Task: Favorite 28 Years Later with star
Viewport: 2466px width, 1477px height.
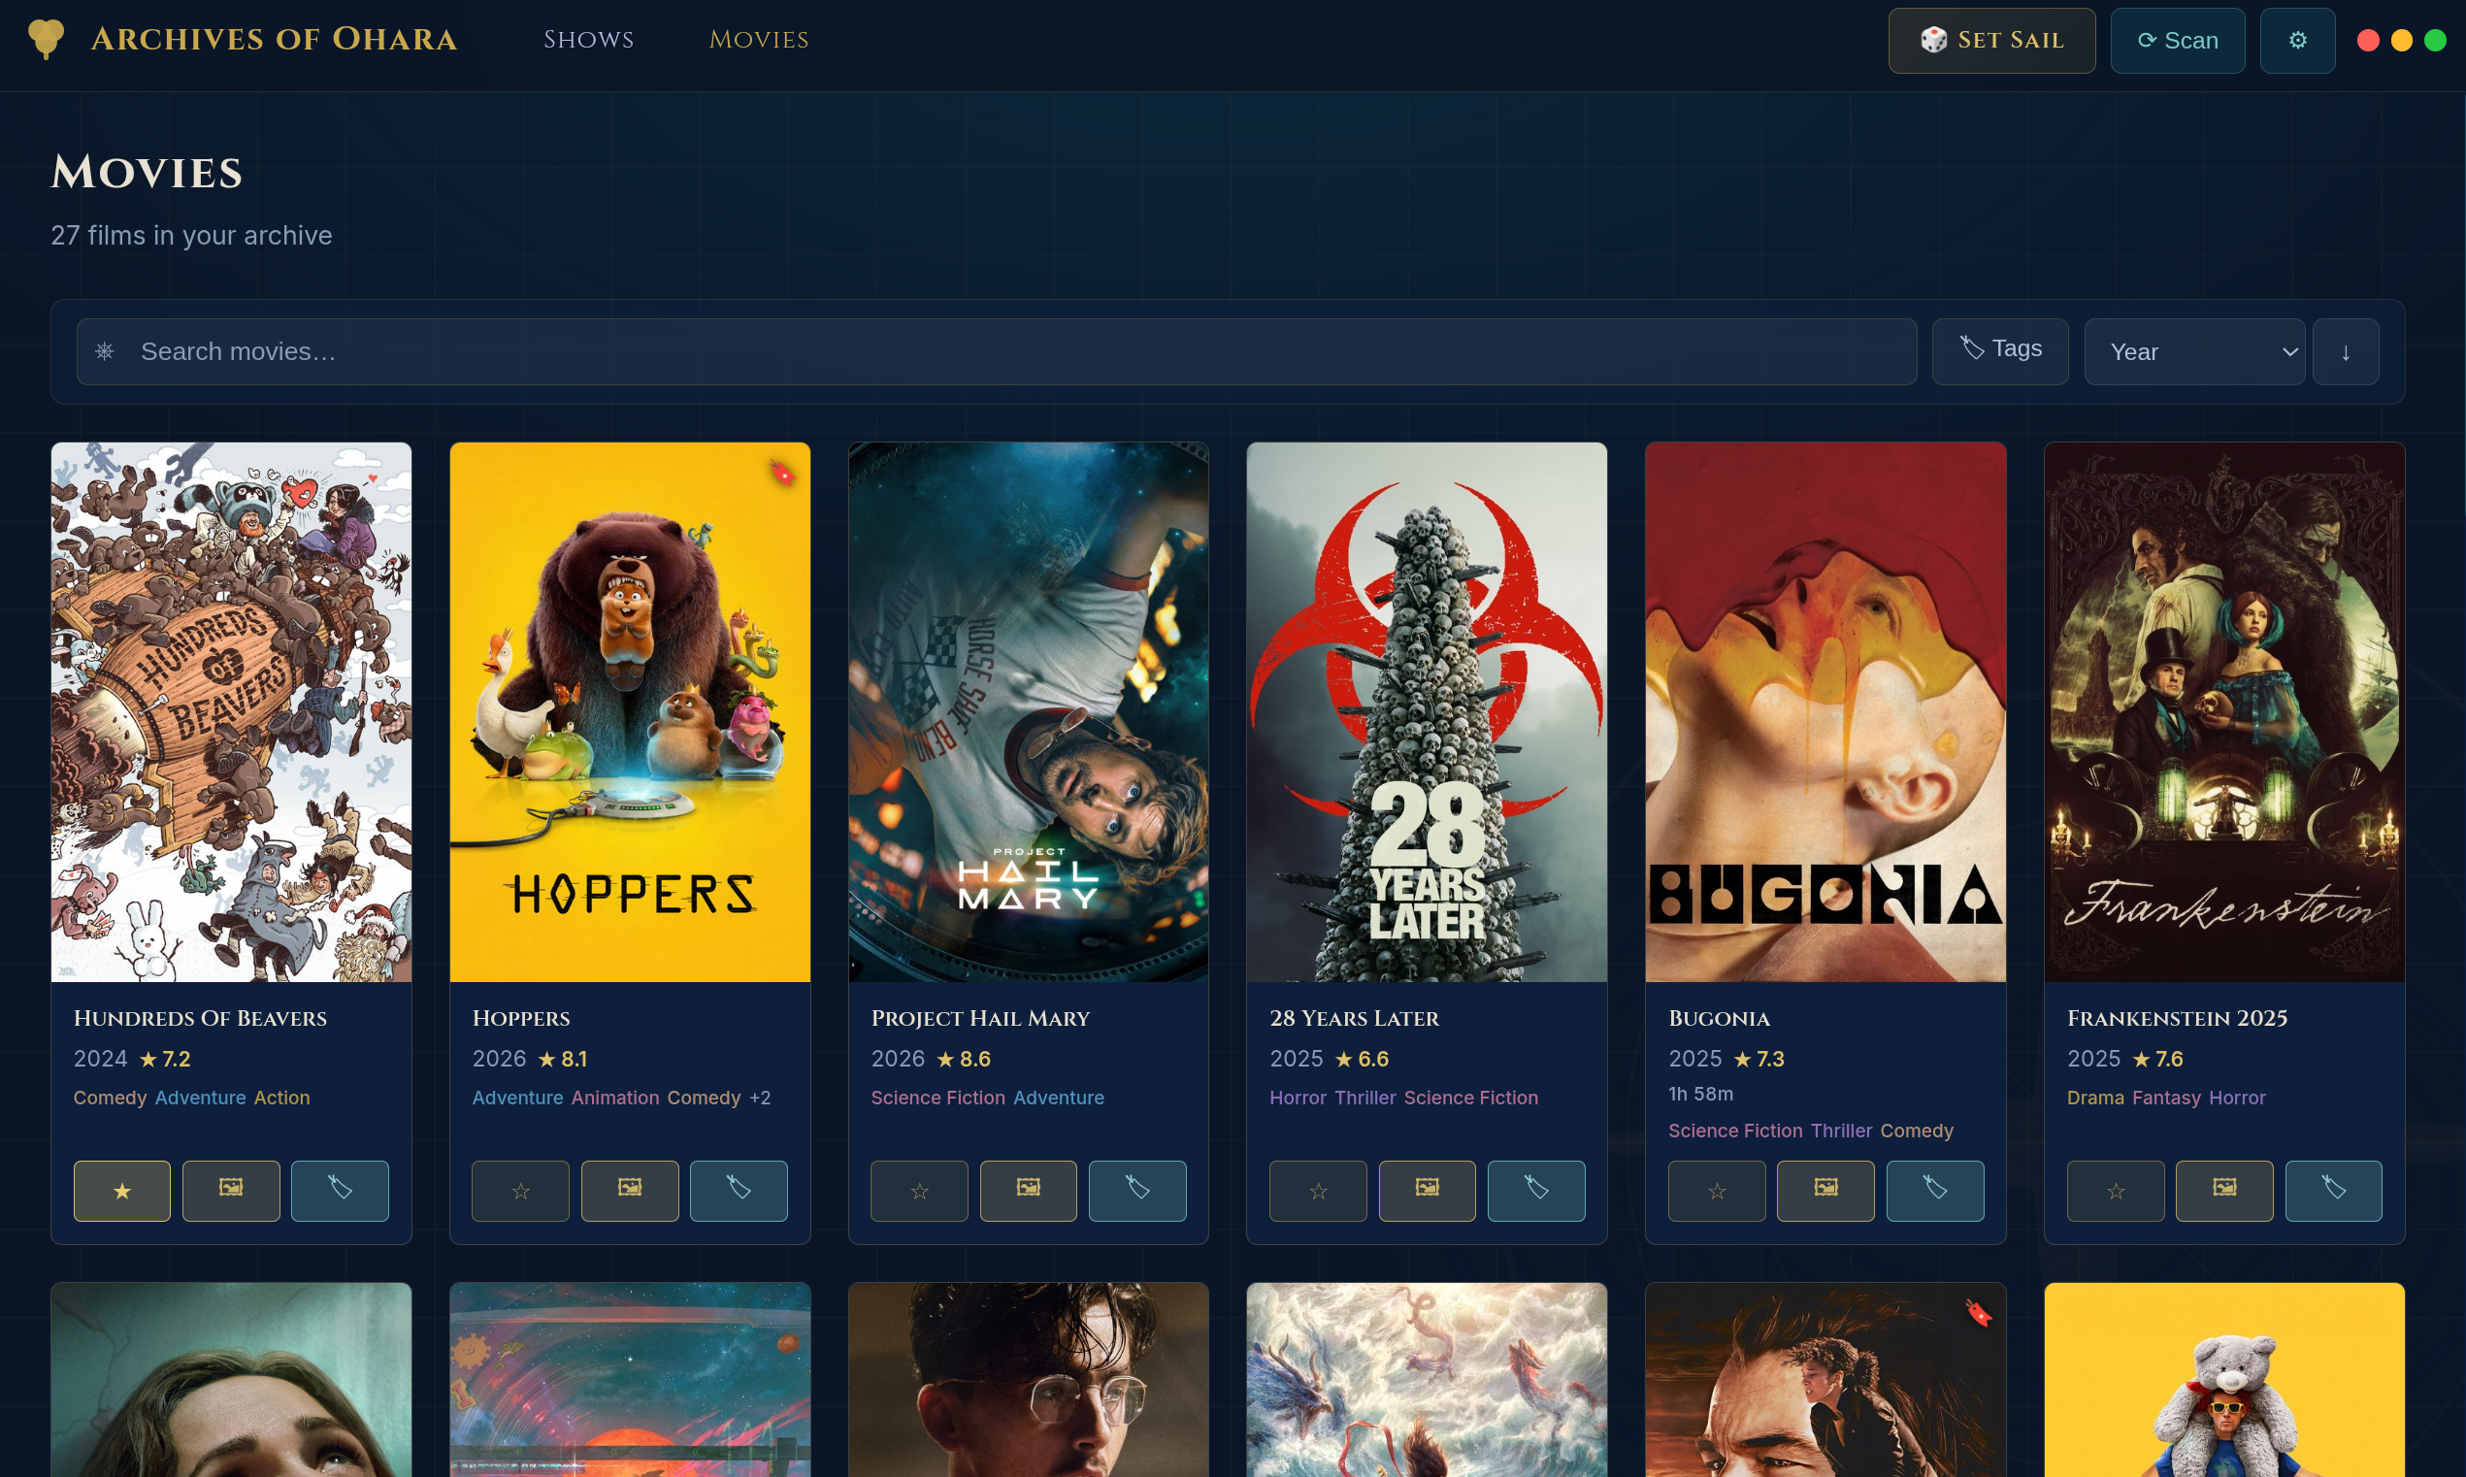Action: tap(1318, 1191)
